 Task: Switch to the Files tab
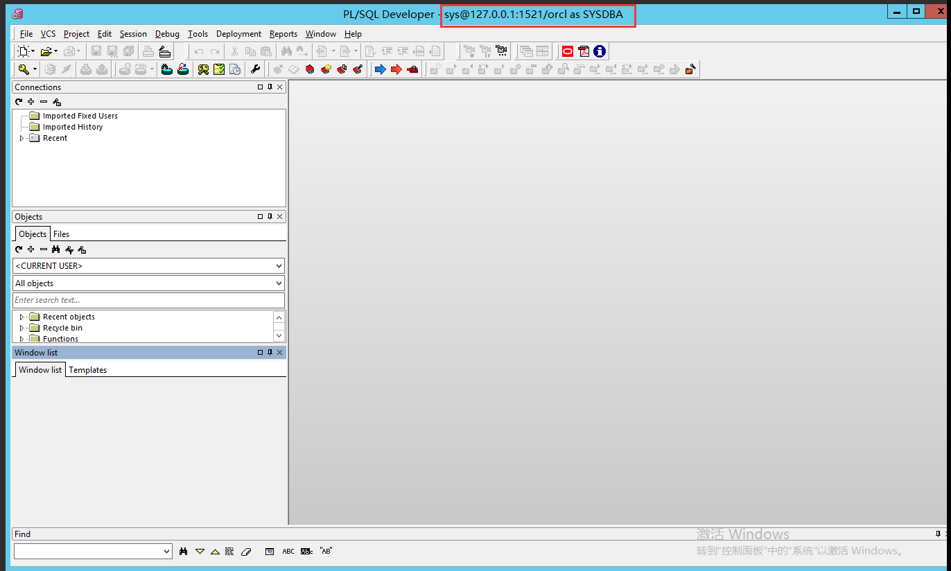(x=61, y=234)
